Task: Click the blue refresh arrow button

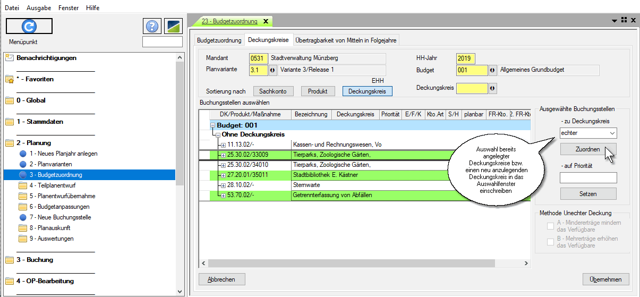Action: coord(29,26)
